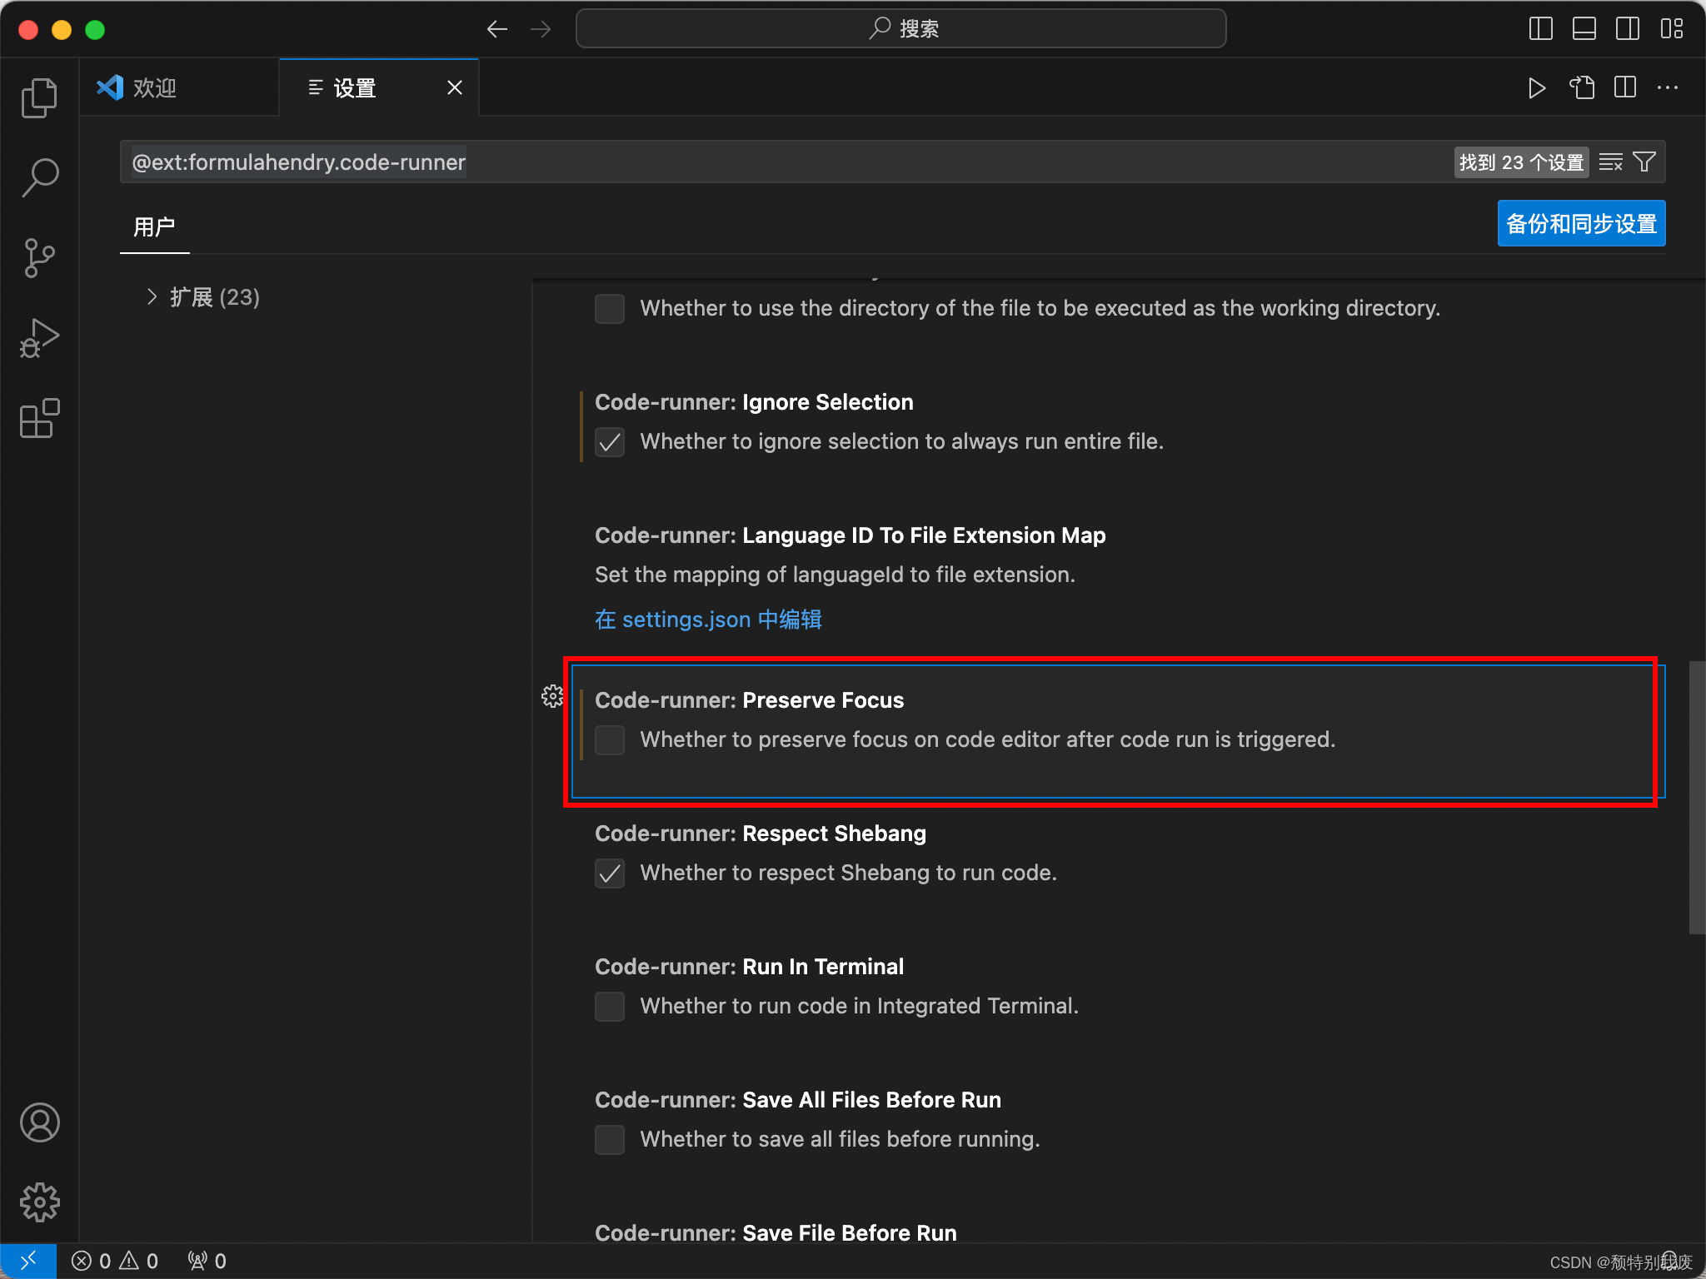This screenshot has height=1279, width=1706.
Task: Open the Extensions view
Action: coord(39,418)
